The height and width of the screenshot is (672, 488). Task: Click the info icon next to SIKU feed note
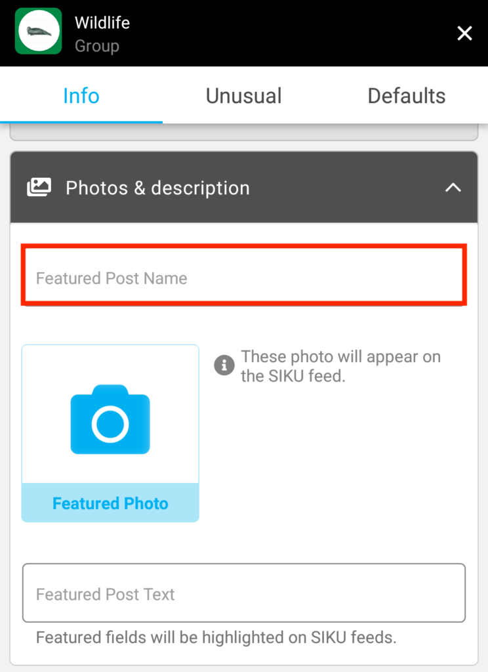coord(224,365)
